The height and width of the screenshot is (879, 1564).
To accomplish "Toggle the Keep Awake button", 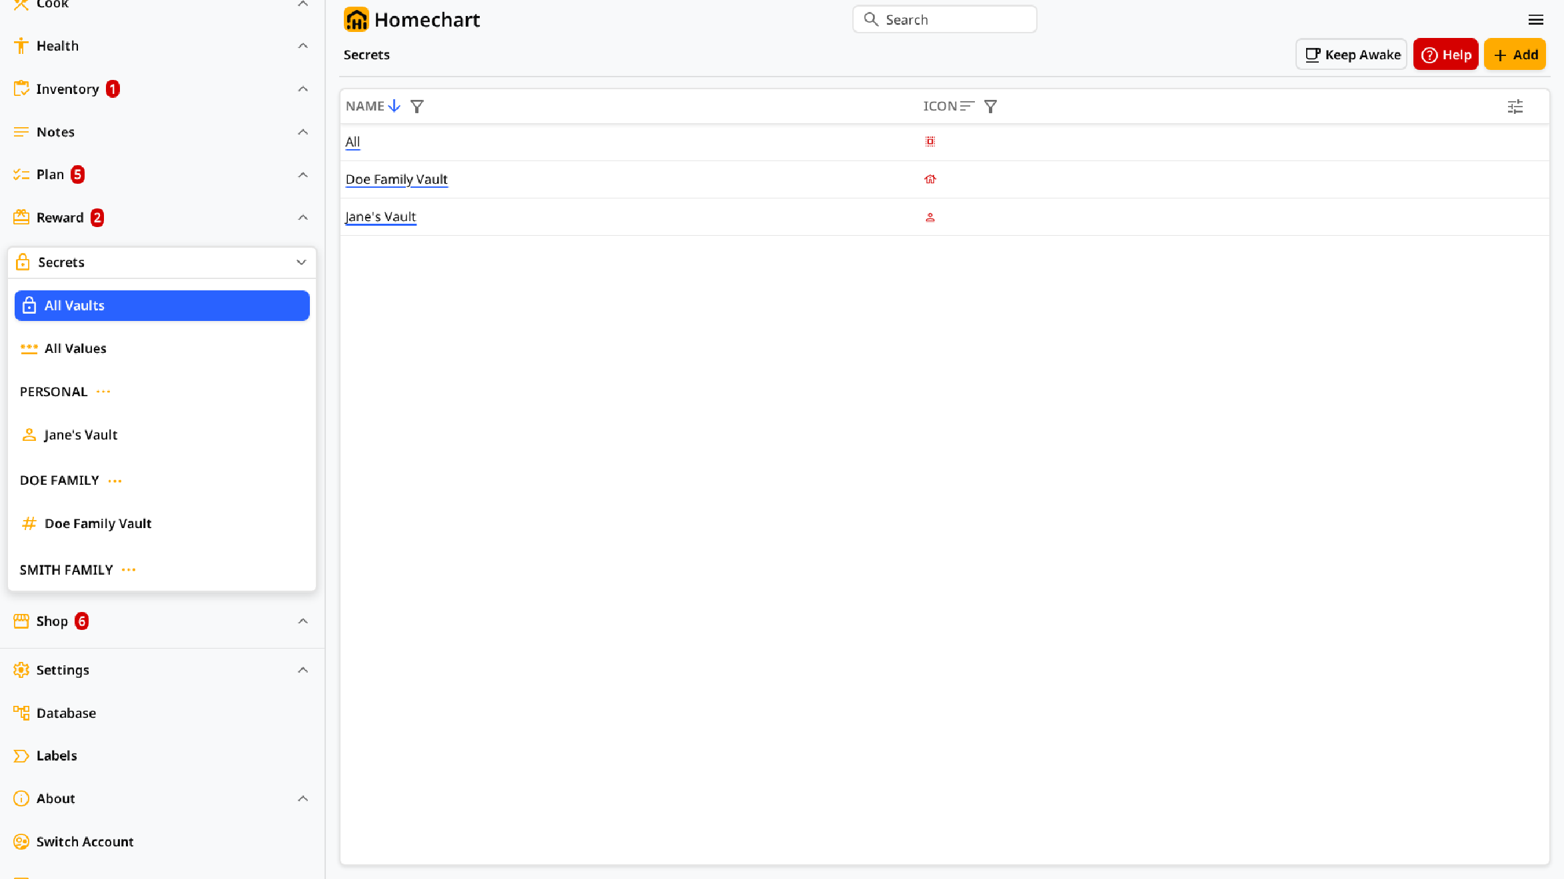I will click(x=1351, y=55).
